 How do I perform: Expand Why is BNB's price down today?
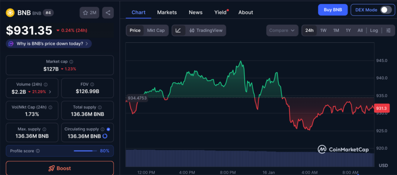[49, 44]
